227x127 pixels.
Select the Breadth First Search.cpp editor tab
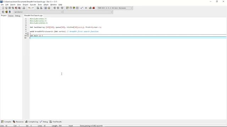(x=33, y=16)
